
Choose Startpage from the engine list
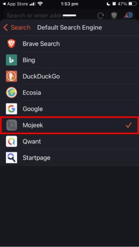[x=69, y=158]
